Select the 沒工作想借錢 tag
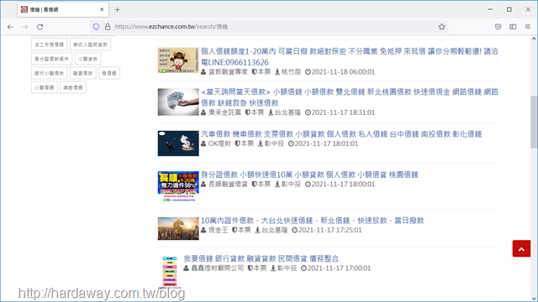The width and height of the screenshot is (538, 302). 49,44
